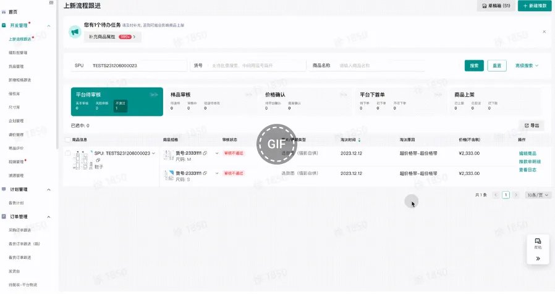555x294 pixels.
Task: Click the sidebar vertical scrollbar
Action: 57,74
